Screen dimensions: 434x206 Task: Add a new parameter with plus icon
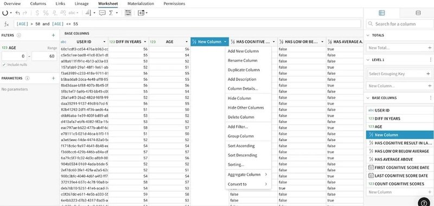[x=53, y=78]
